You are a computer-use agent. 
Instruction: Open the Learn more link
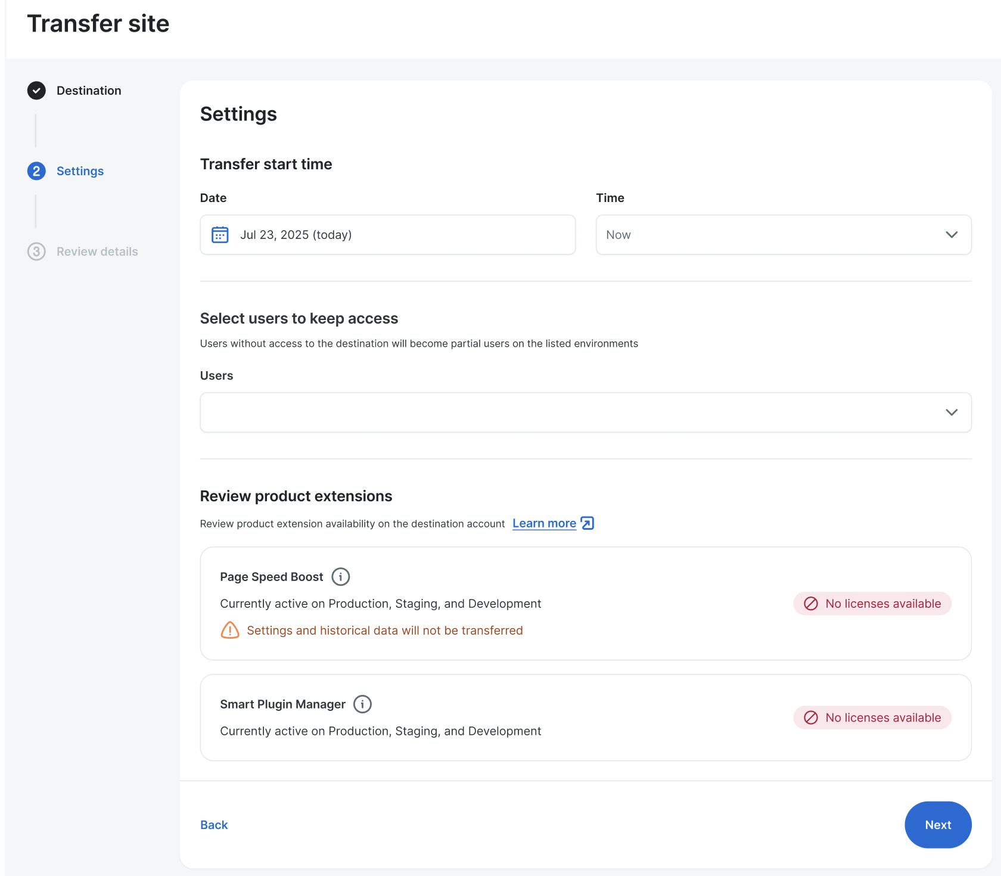point(544,523)
